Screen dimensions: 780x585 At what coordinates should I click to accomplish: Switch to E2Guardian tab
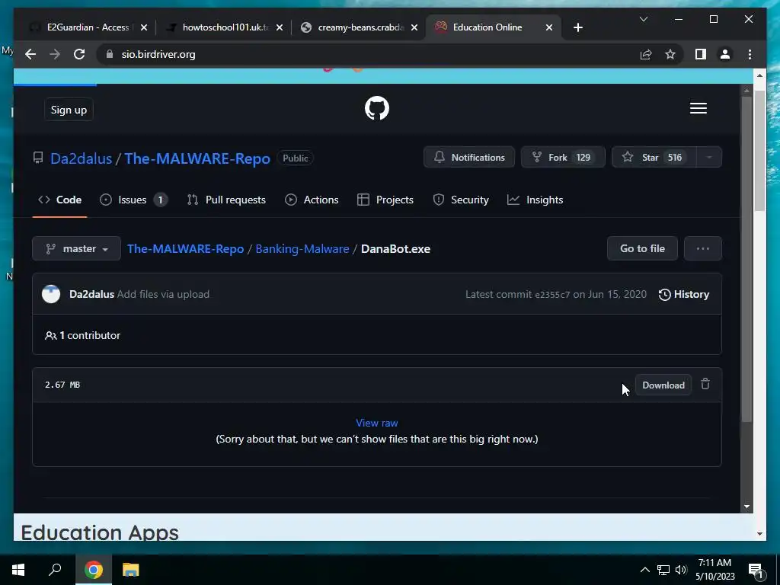tap(88, 27)
